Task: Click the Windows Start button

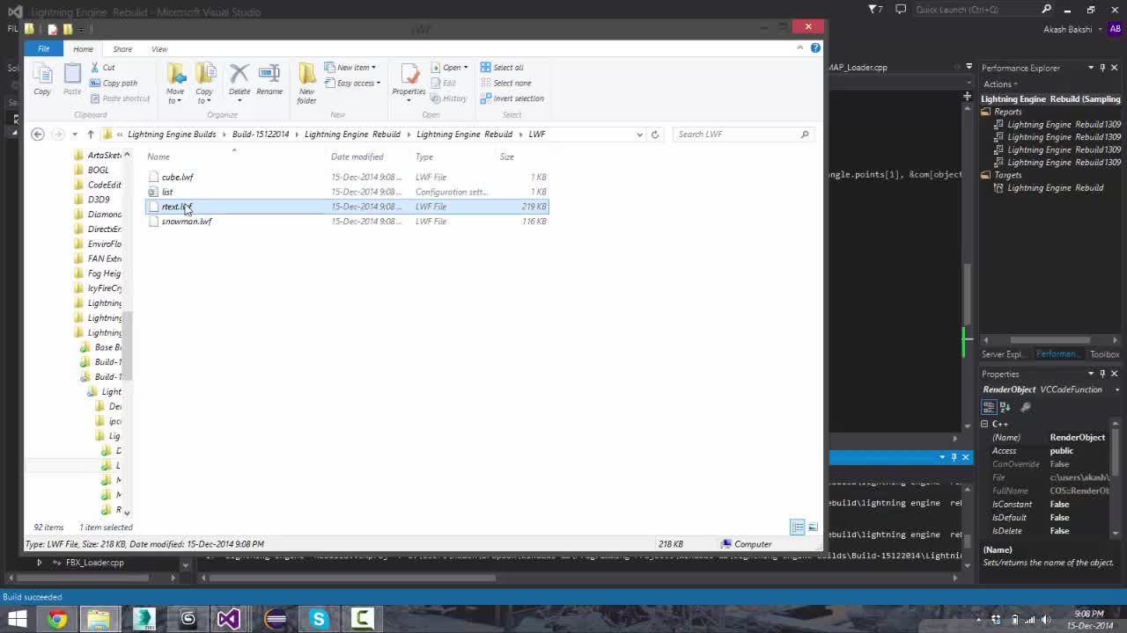Action: (x=17, y=619)
